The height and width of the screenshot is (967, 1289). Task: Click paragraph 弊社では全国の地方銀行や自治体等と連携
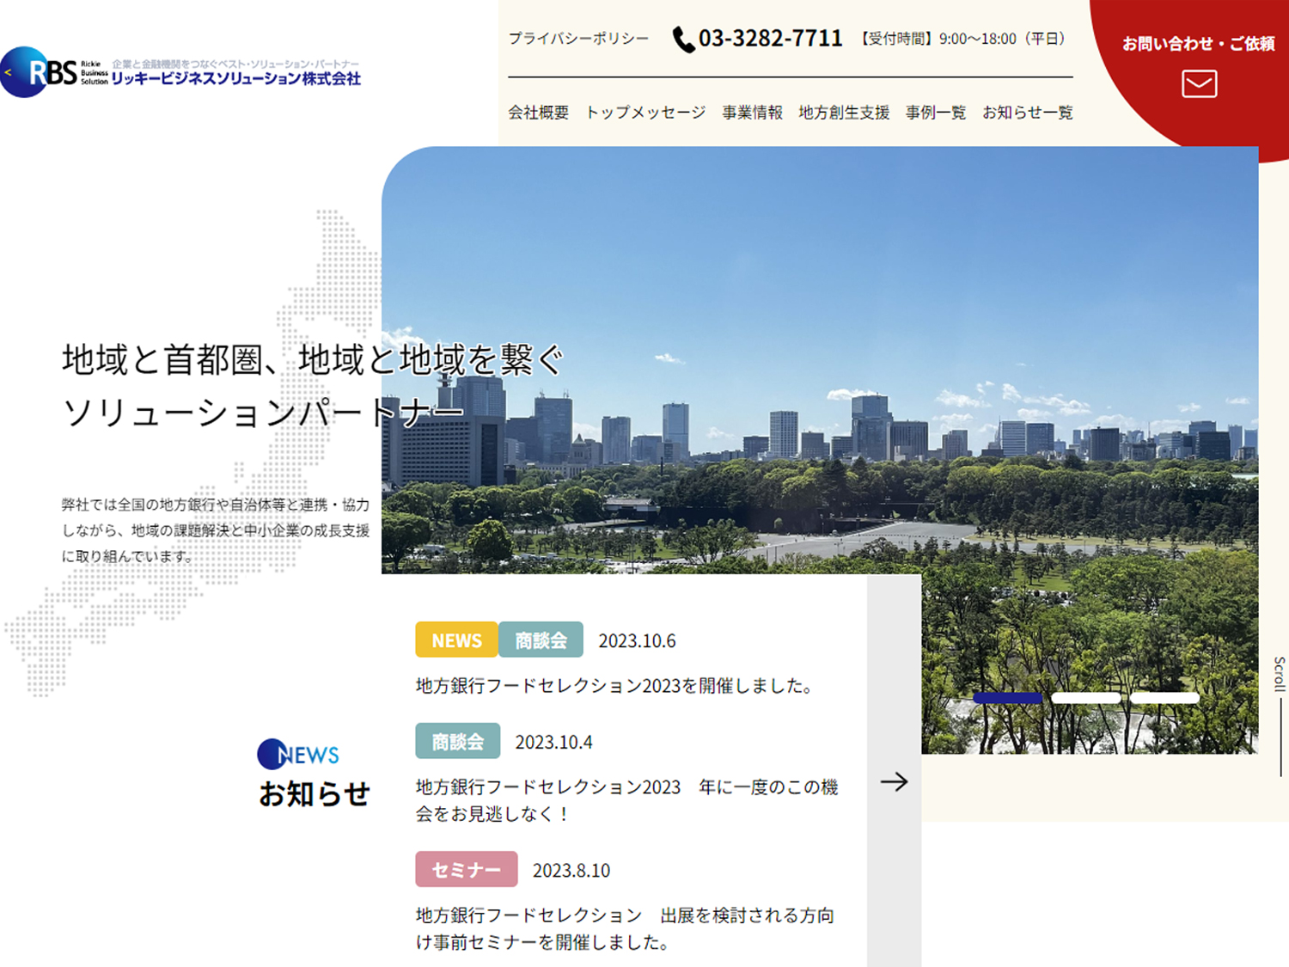click(x=216, y=530)
